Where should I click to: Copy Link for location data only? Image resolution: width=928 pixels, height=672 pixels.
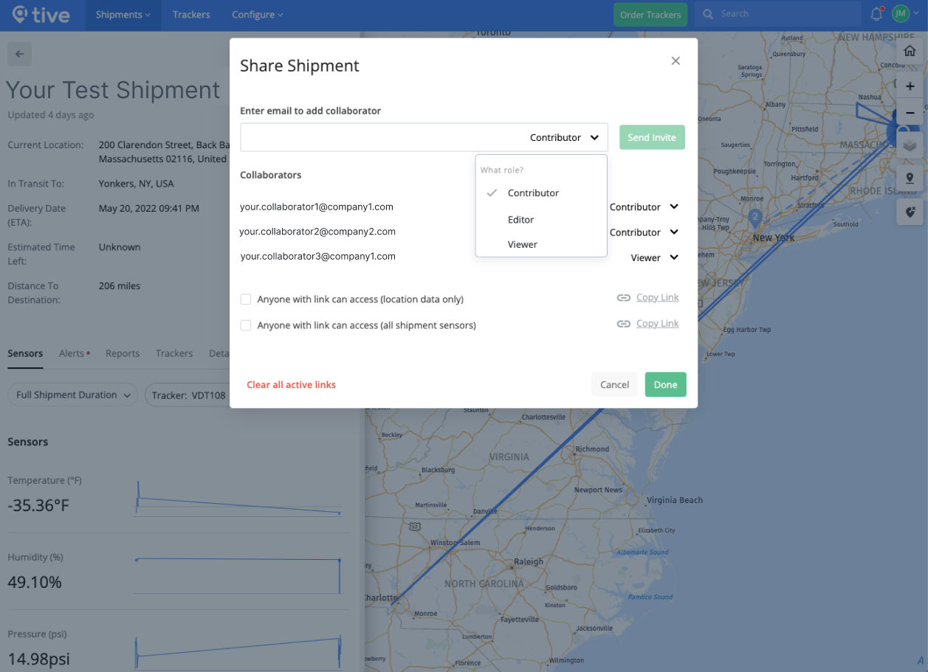(x=658, y=298)
